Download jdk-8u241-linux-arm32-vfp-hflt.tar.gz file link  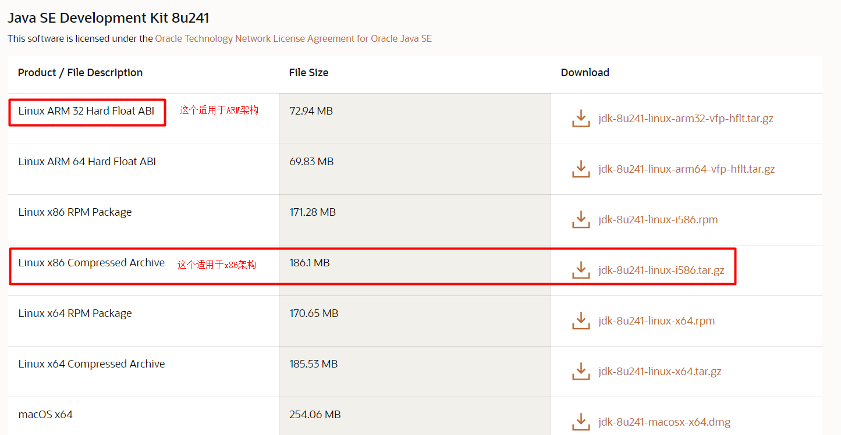pos(686,119)
